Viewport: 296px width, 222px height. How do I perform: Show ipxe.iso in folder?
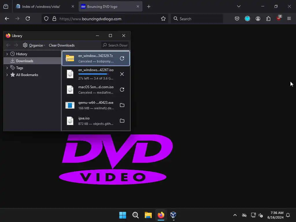coord(122,121)
